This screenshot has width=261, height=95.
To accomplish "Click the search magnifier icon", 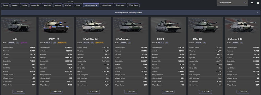I will pyautogui.click(x=245, y=3).
